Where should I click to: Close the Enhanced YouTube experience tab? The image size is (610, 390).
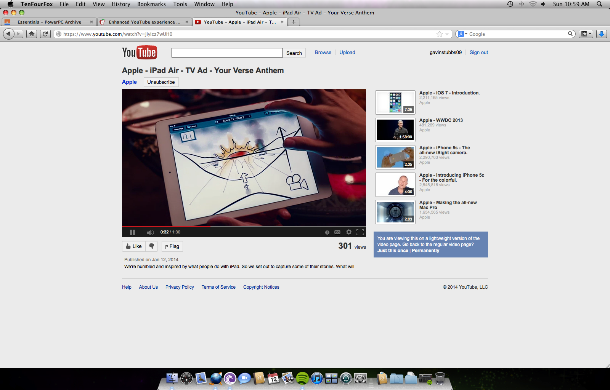coord(187,22)
